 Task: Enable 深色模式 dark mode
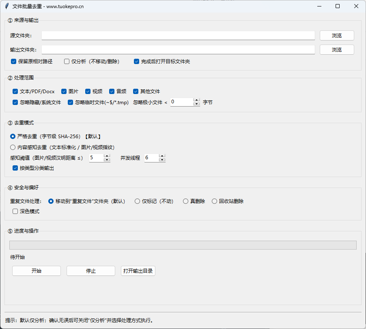click(x=15, y=211)
